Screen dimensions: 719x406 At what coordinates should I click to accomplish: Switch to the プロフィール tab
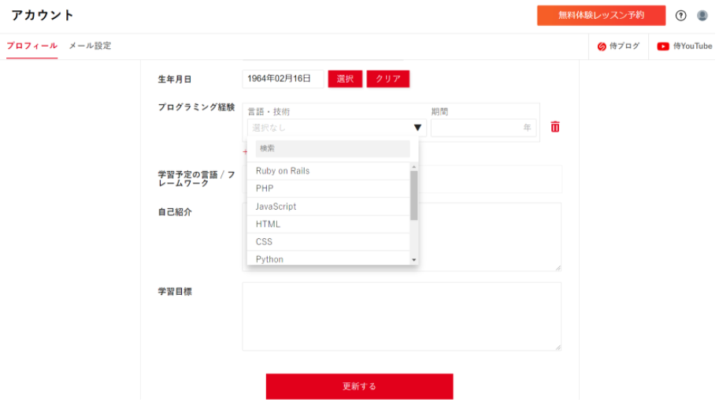tap(32, 46)
